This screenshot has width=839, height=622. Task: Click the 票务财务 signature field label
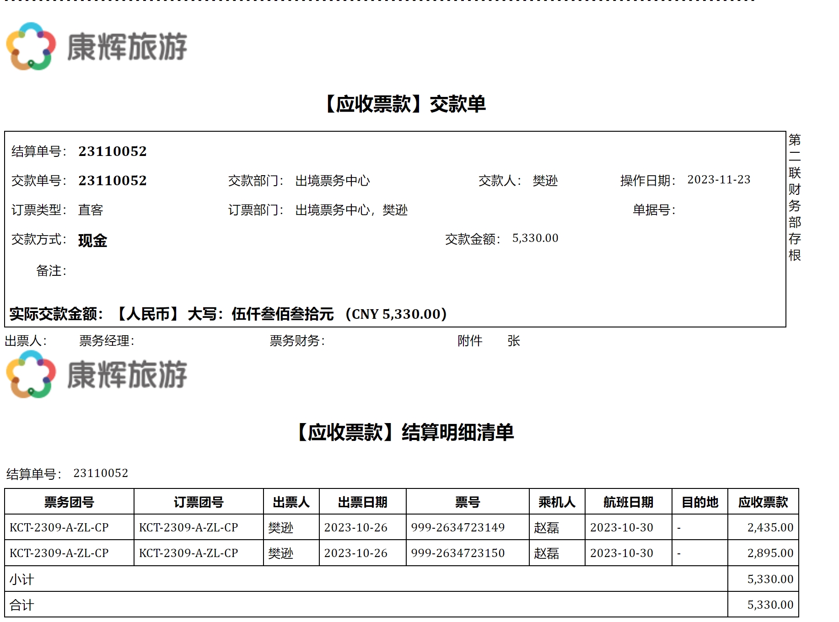(297, 341)
